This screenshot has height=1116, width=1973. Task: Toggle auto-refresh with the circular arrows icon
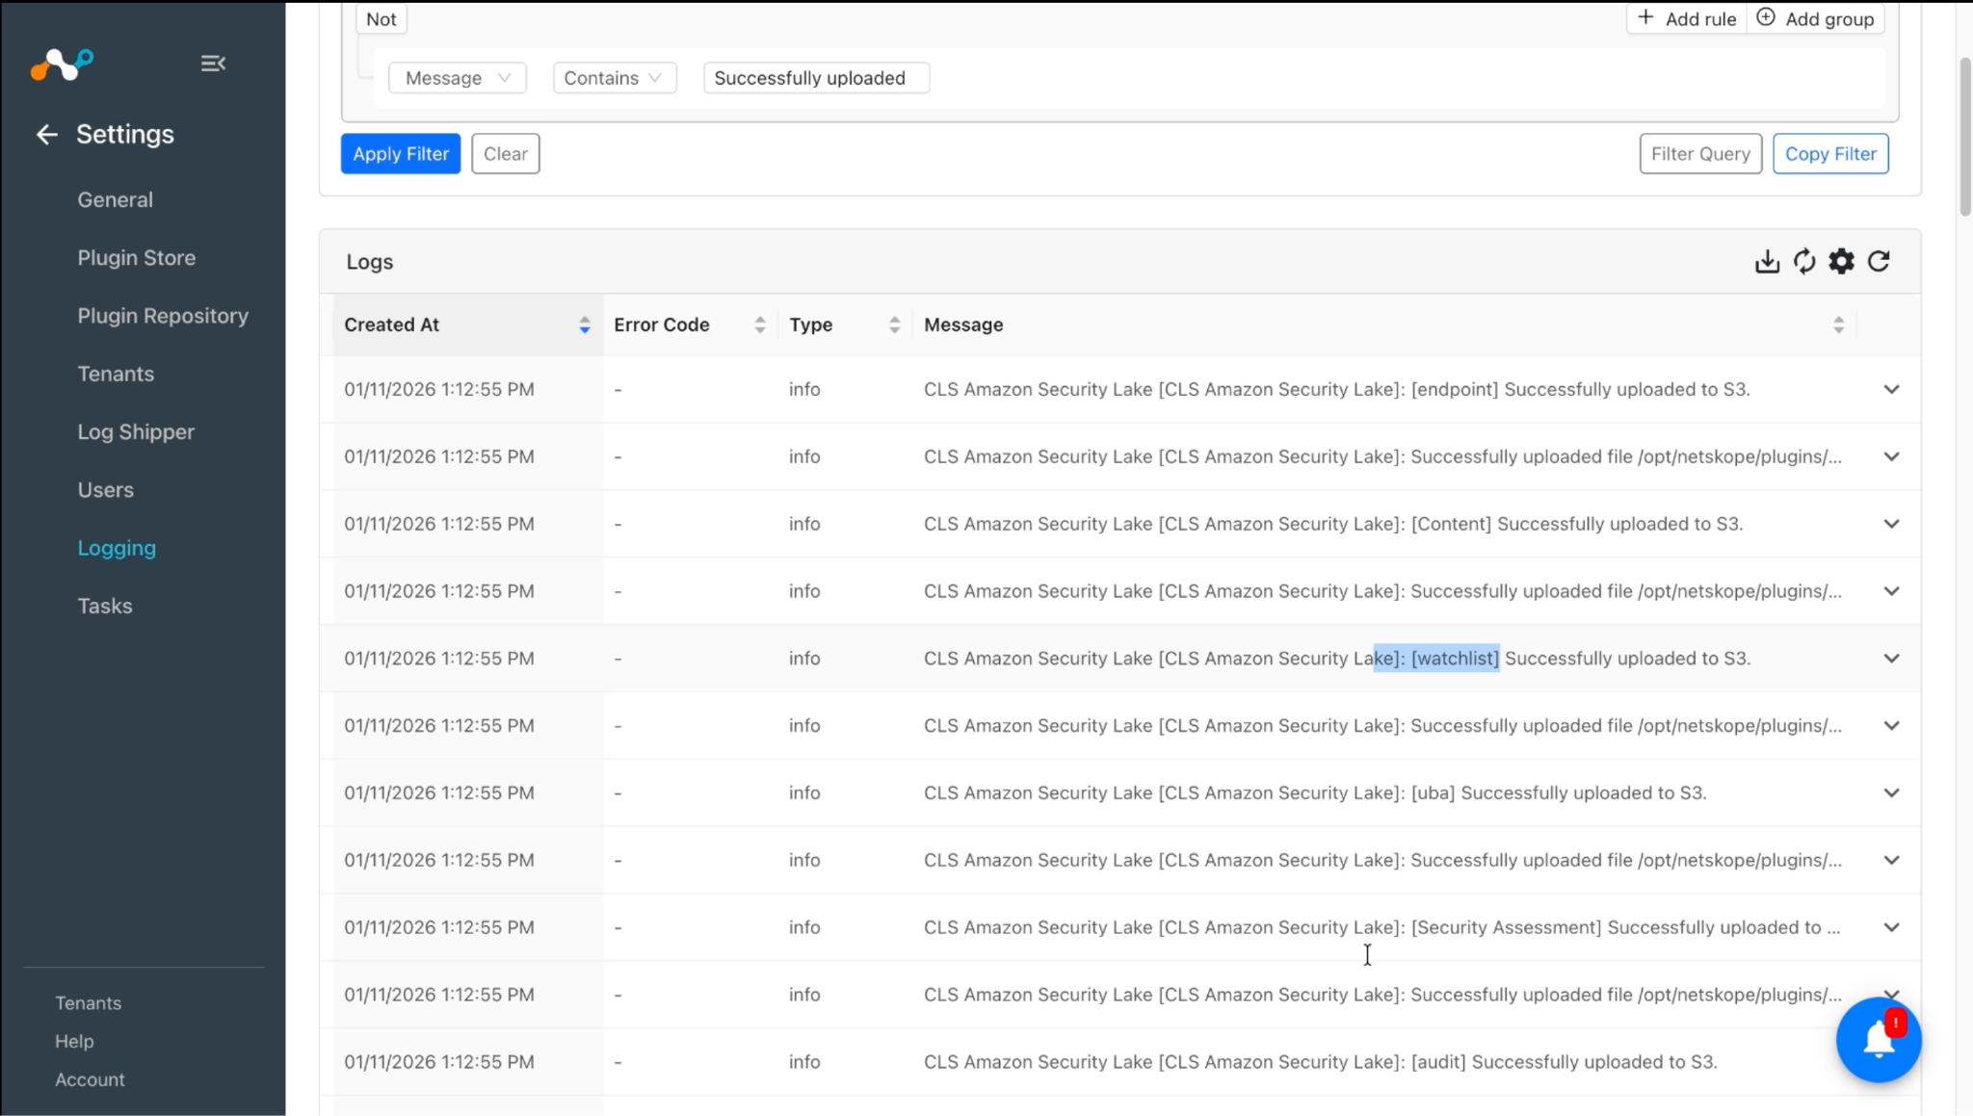click(x=1804, y=262)
